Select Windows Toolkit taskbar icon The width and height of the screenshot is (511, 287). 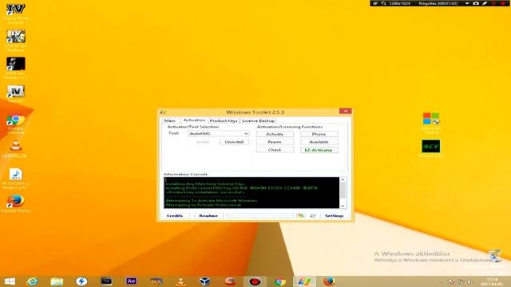click(x=304, y=281)
